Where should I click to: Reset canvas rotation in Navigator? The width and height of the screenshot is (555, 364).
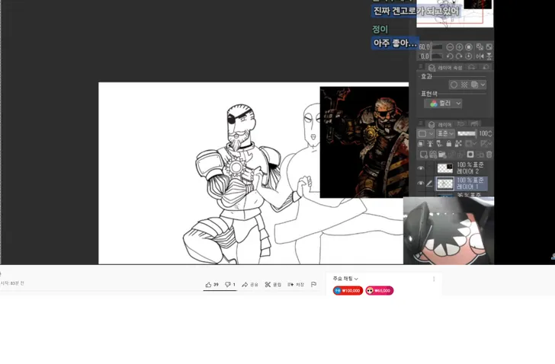click(469, 56)
